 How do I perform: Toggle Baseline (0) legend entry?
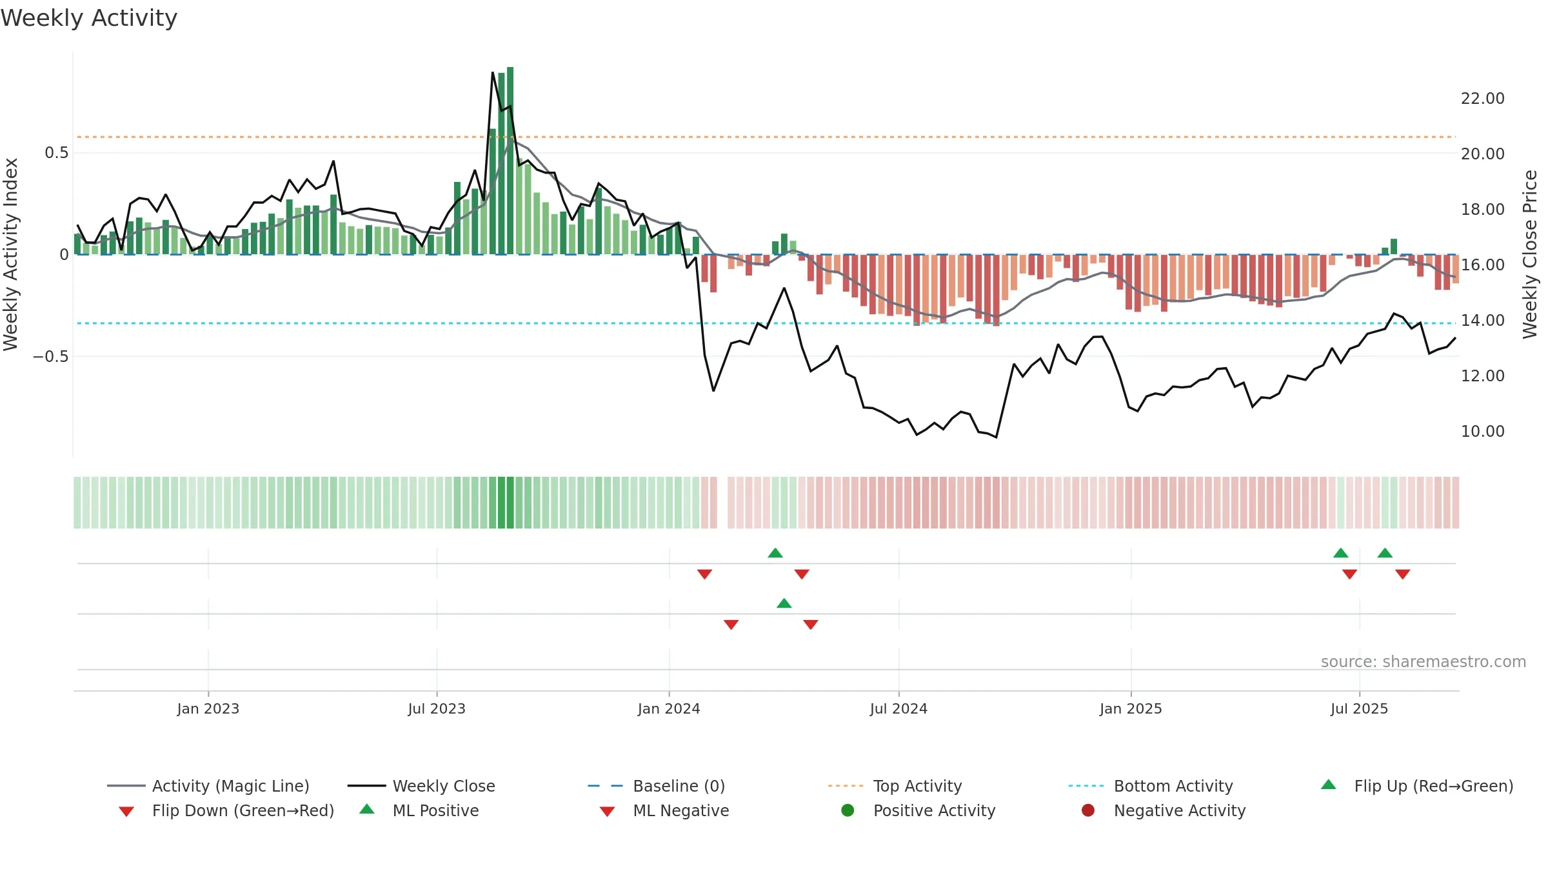coord(657,786)
